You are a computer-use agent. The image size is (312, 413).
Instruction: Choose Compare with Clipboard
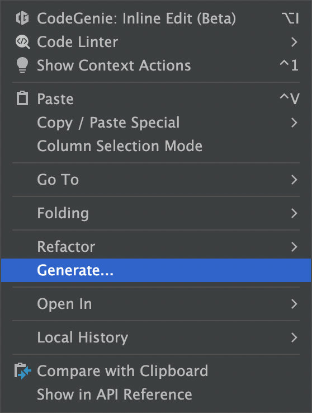(156, 371)
